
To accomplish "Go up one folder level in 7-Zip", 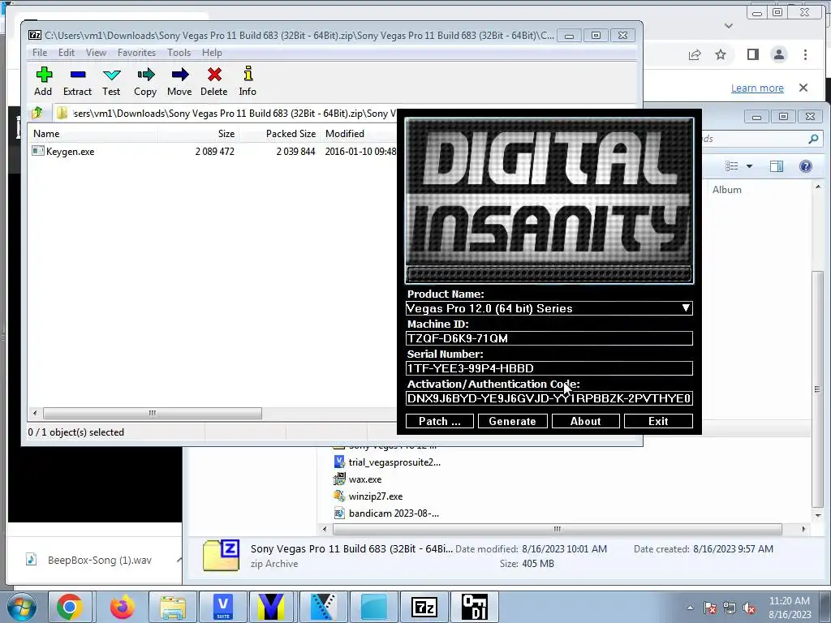I will coord(37,113).
